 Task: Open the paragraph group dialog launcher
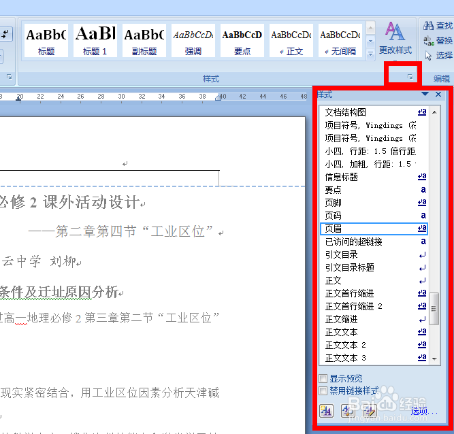pos(10,77)
